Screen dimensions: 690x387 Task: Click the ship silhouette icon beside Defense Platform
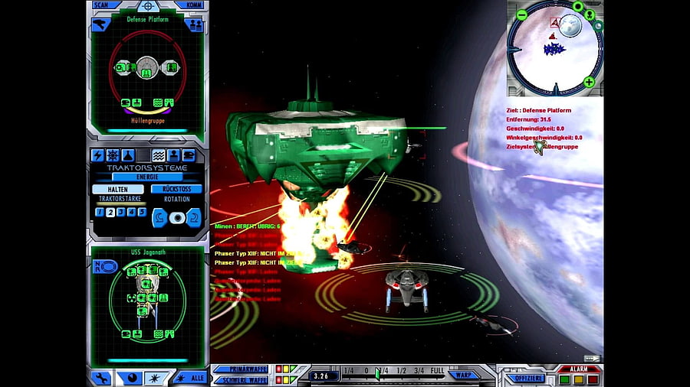click(x=100, y=24)
